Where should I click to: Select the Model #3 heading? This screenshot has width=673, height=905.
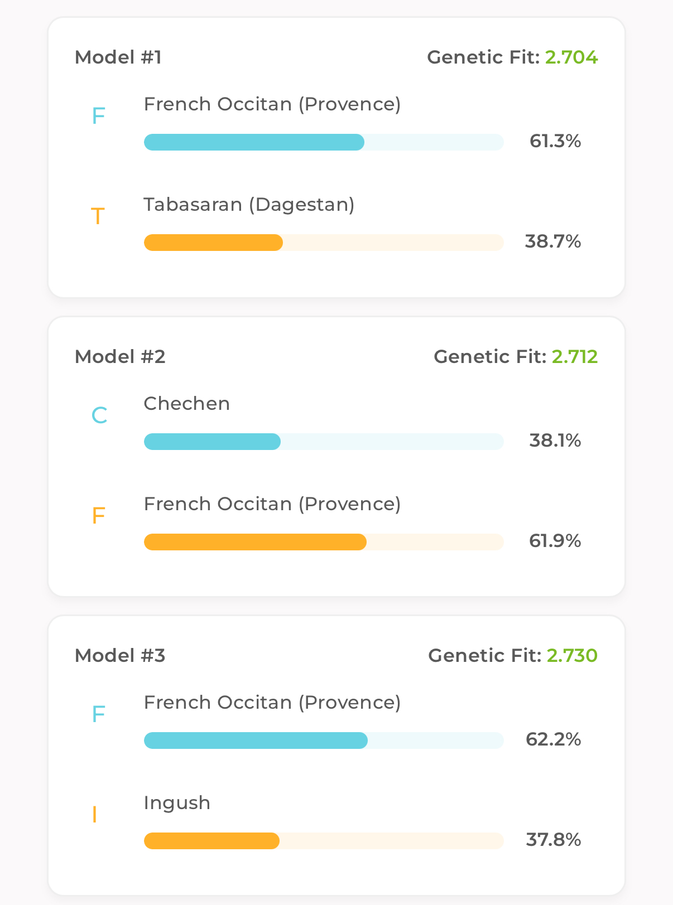click(120, 656)
